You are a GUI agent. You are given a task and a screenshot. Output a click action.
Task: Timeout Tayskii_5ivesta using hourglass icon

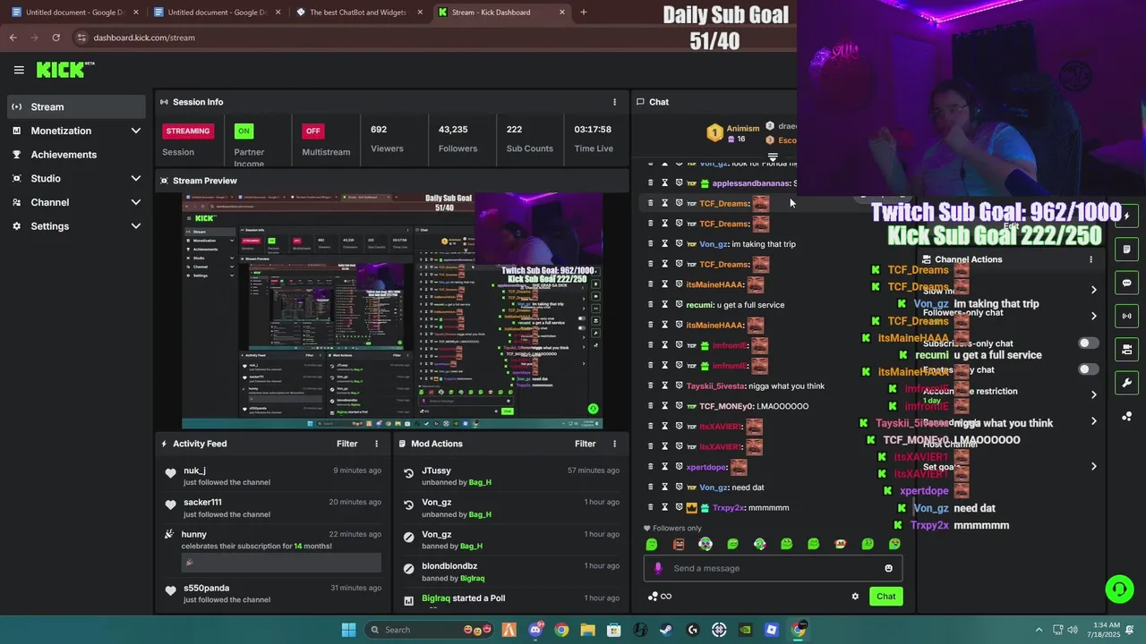664,386
